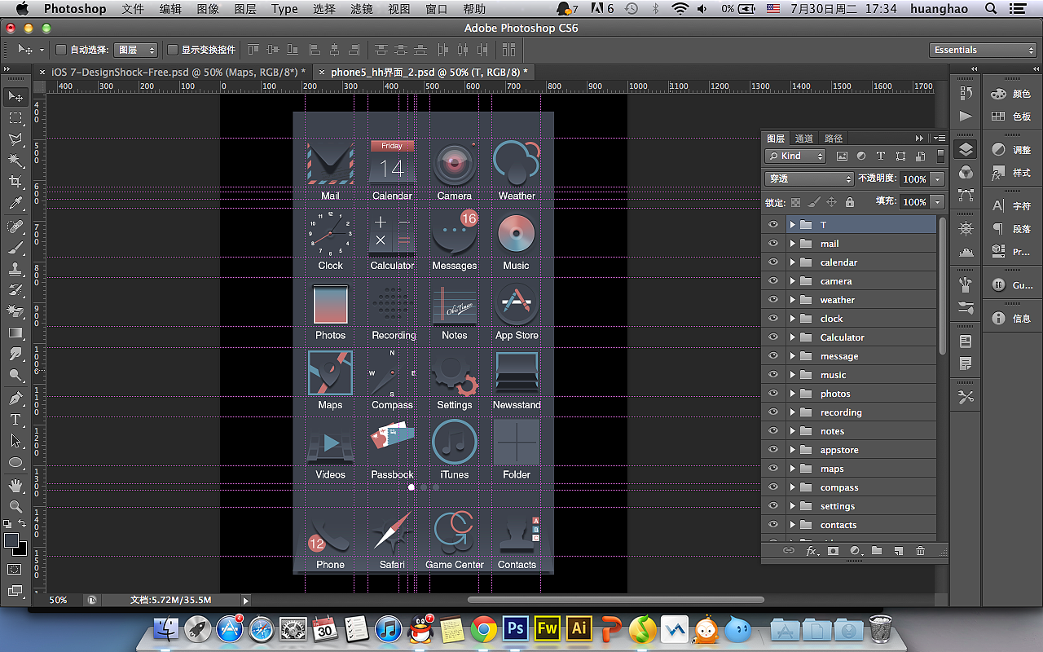Select the Move tool in the toolbar
1043x652 pixels.
click(x=15, y=97)
